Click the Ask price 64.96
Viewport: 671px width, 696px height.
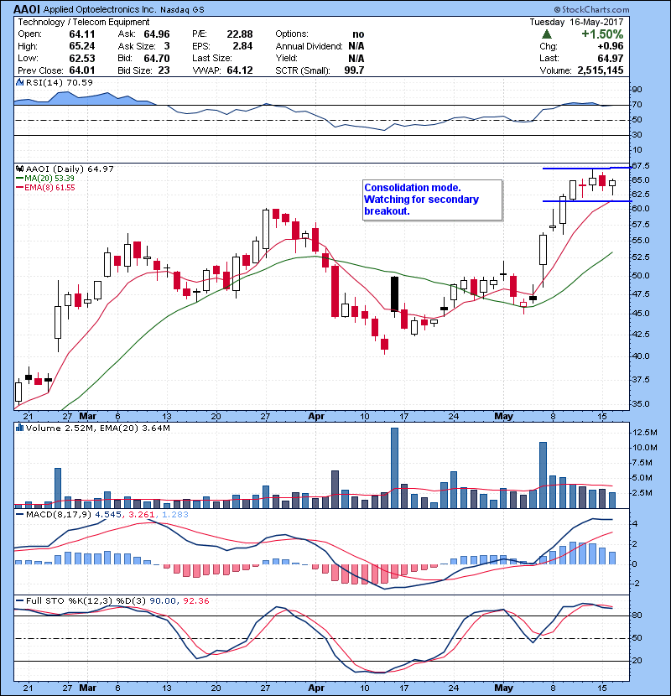[x=156, y=34]
